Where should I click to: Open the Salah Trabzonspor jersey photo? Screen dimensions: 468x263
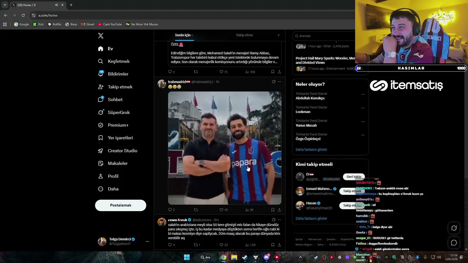pyautogui.click(x=224, y=148)
